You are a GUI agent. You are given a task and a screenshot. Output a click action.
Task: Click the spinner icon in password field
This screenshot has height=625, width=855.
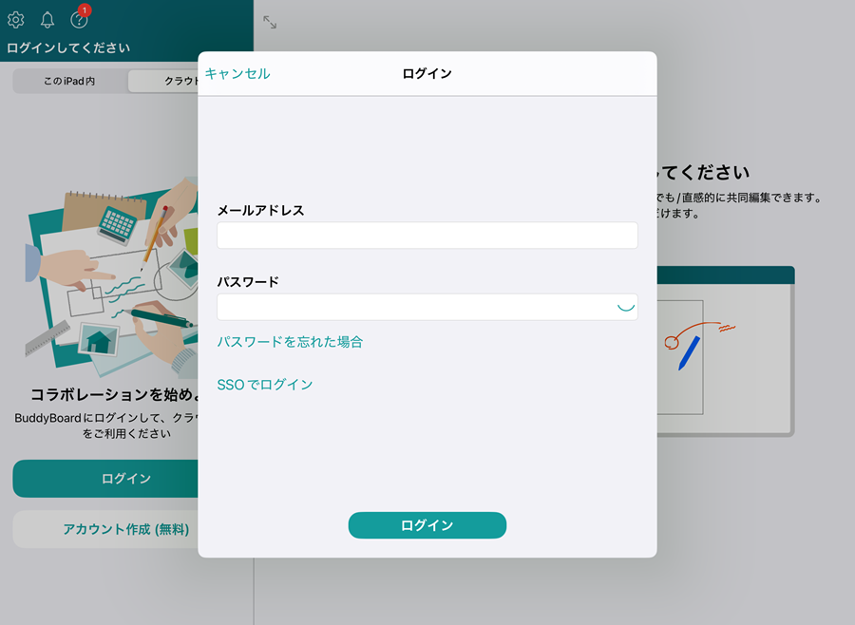[625, 306]
